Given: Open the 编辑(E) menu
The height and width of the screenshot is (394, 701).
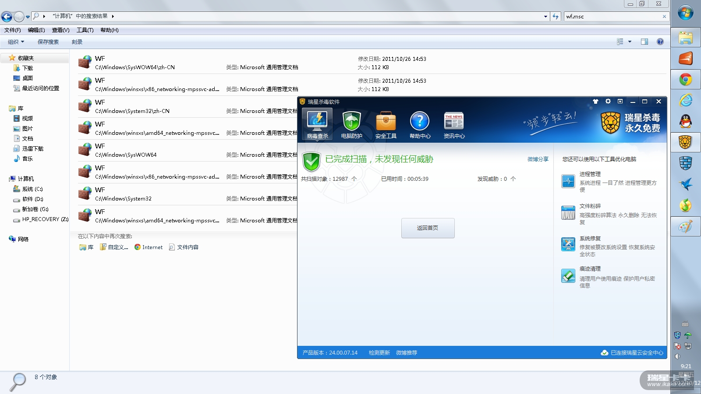Looking at the screenshot, I should pyautogui.click(x=36, y=30).
